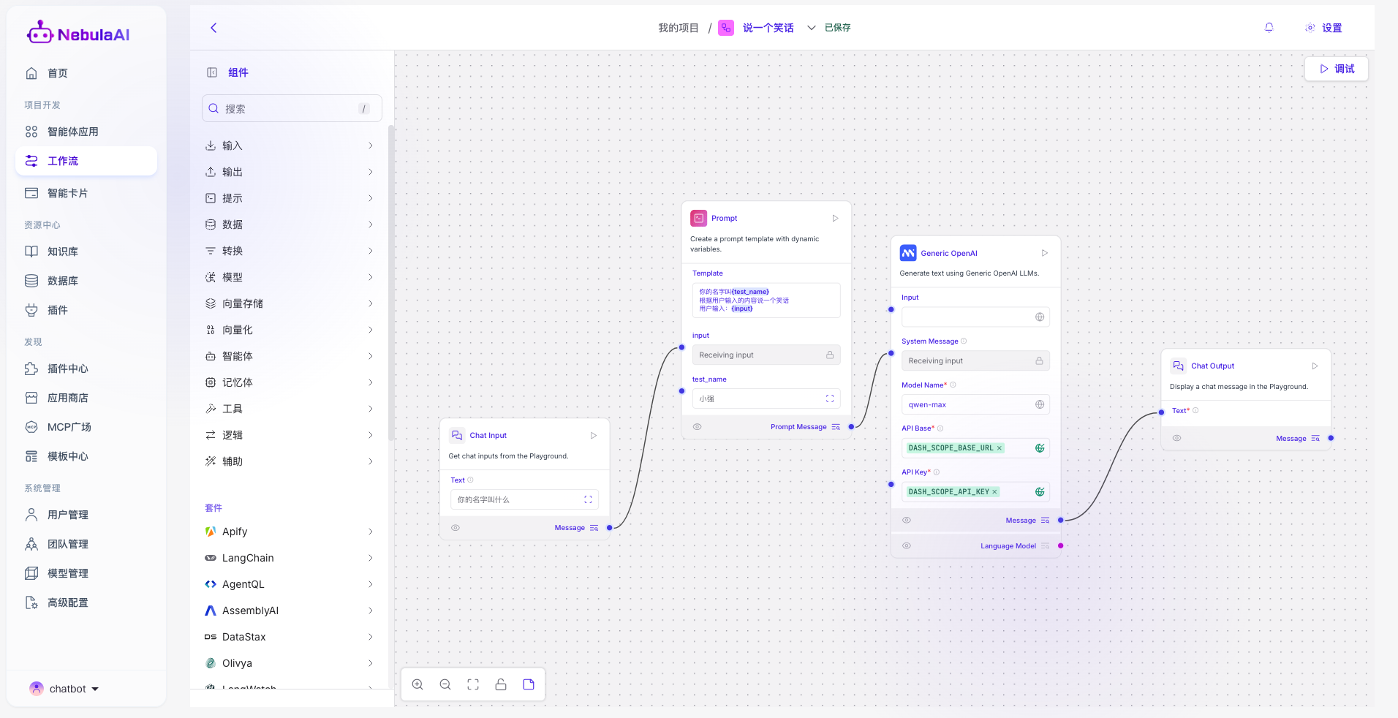Run the Prompt node play icon

tap(835, 219)
